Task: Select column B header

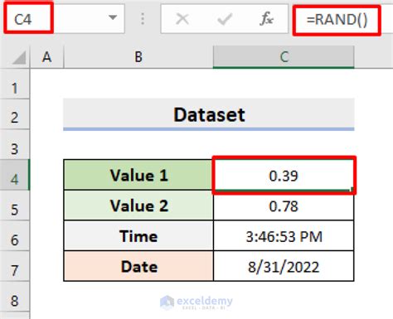Action: click(138, 57)
